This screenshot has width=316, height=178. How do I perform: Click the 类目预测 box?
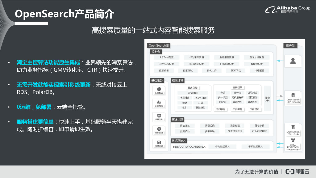(x=252, y=97)
